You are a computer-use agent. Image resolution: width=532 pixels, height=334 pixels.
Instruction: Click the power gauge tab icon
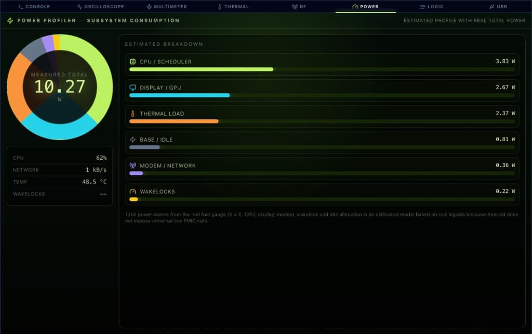[355, 6]
